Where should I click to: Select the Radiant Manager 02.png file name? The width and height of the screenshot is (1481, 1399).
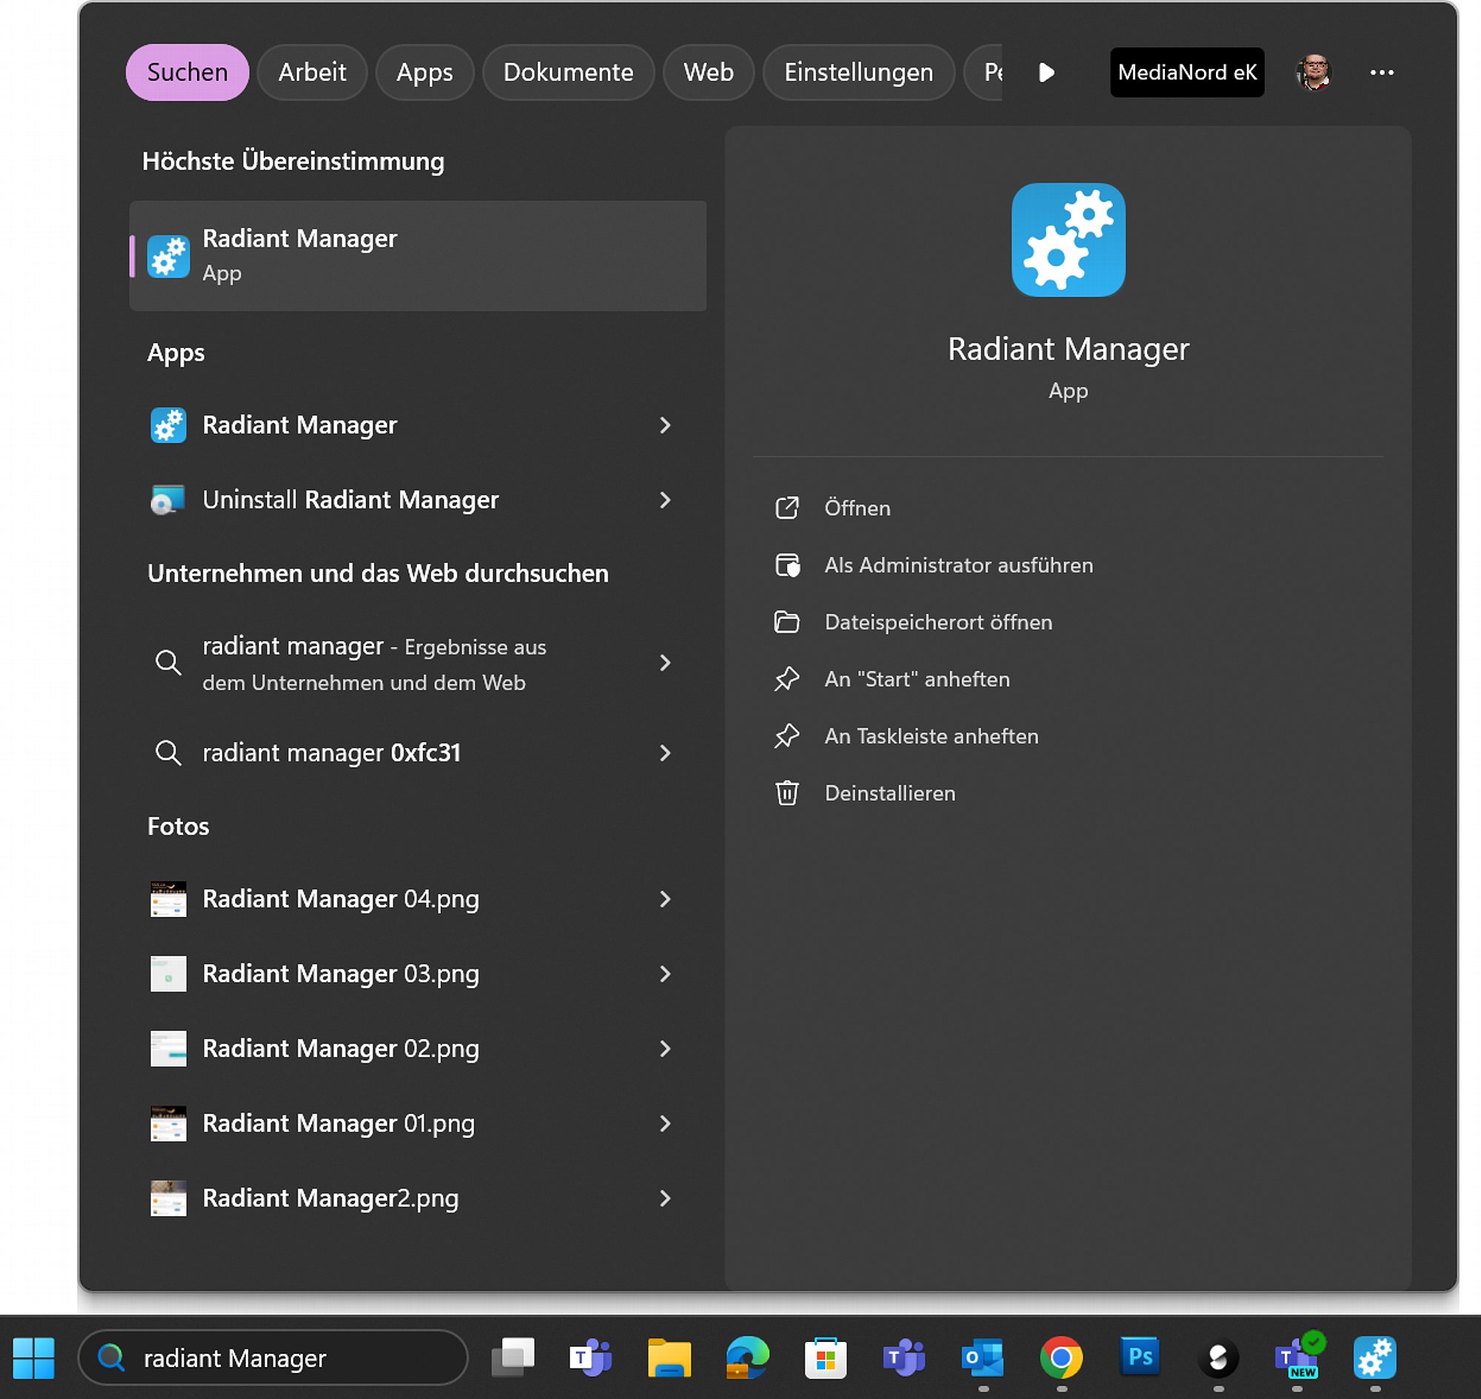tap(341, 1049)
